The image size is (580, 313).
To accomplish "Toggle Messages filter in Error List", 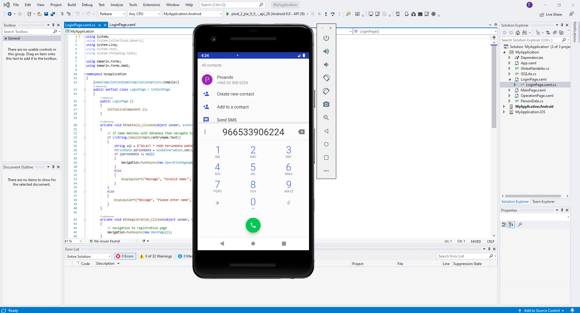I will (x=185, y=256).
